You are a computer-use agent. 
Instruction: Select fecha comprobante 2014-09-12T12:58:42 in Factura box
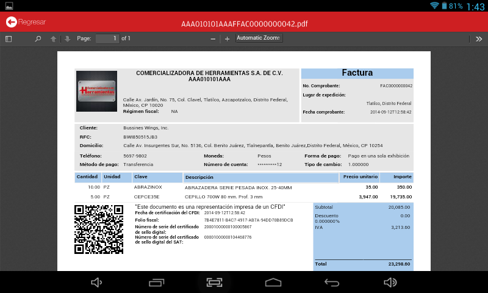(x=390, y=112)
